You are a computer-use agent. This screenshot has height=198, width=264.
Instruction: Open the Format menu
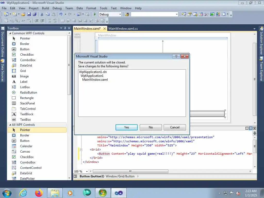tap(91, 8)
